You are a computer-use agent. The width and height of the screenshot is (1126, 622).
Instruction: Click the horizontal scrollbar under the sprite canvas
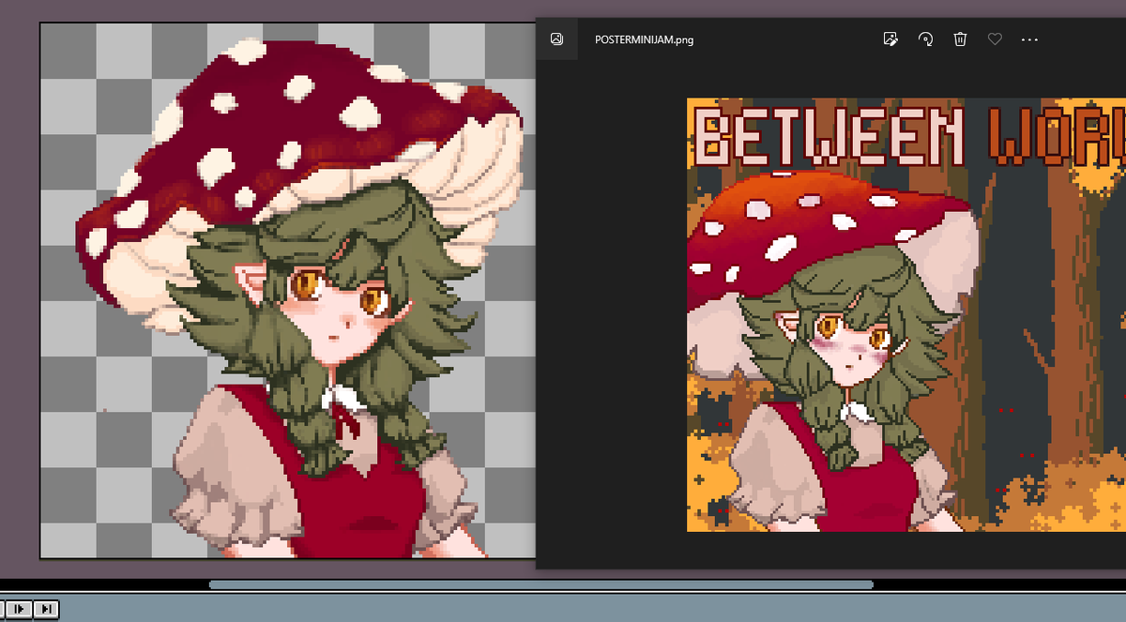pyautogui.click(x=540, y=584)
